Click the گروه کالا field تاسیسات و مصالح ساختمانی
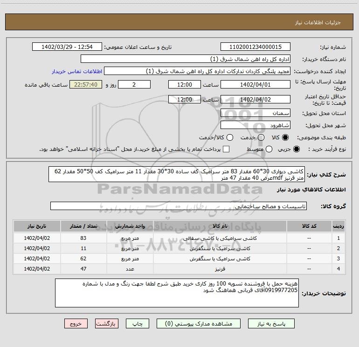The height and width of the screenshot is (347, 359). [x=179, y=206]
